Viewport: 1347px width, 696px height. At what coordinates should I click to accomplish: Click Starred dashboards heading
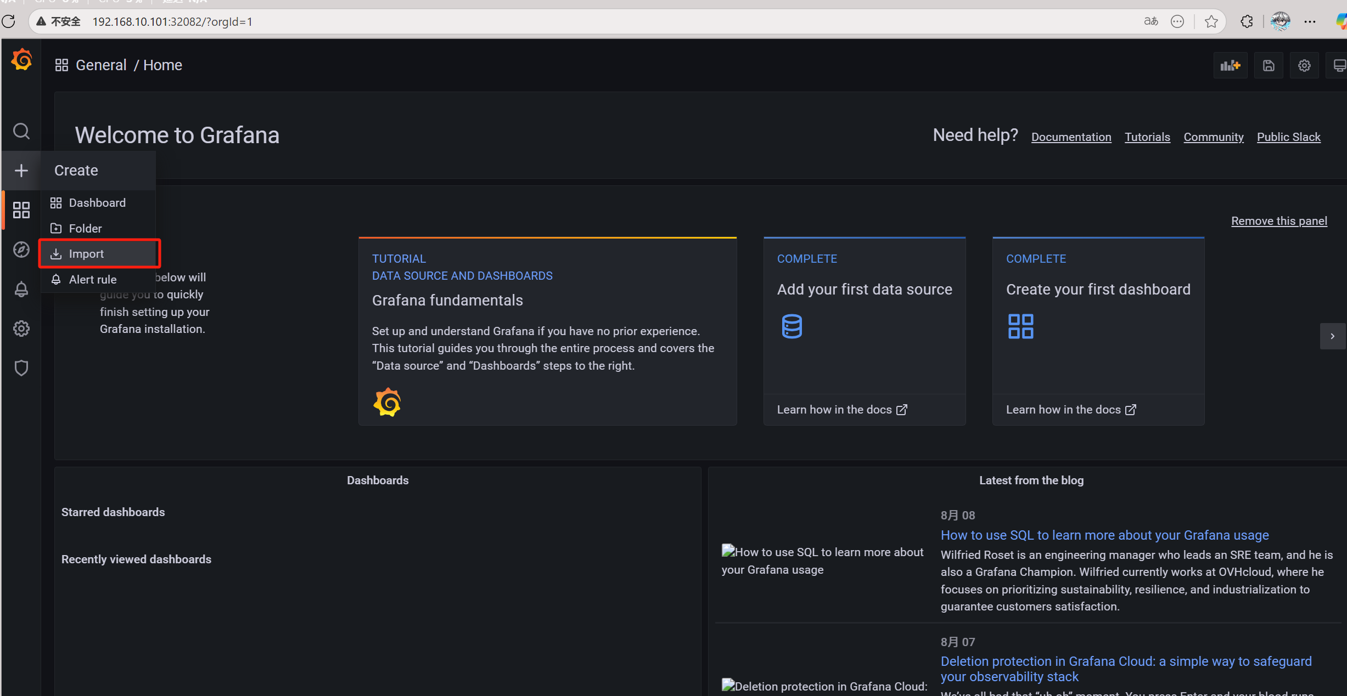(x=113, y=512)
